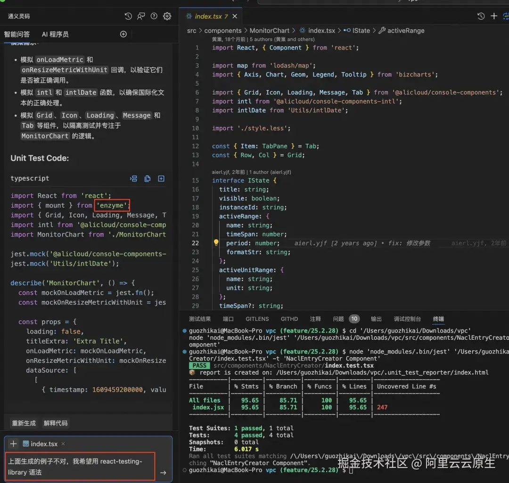The width and height of the screenshot is (509, 483).
Task: Click the 重新生成 button
Action: click(24, 423)
